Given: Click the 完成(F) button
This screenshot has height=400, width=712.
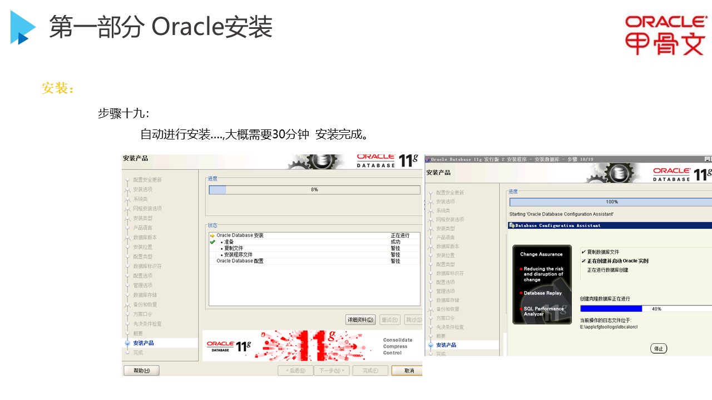Looking at the screenshot, I should pyautogui.click(x=370, y=371).
